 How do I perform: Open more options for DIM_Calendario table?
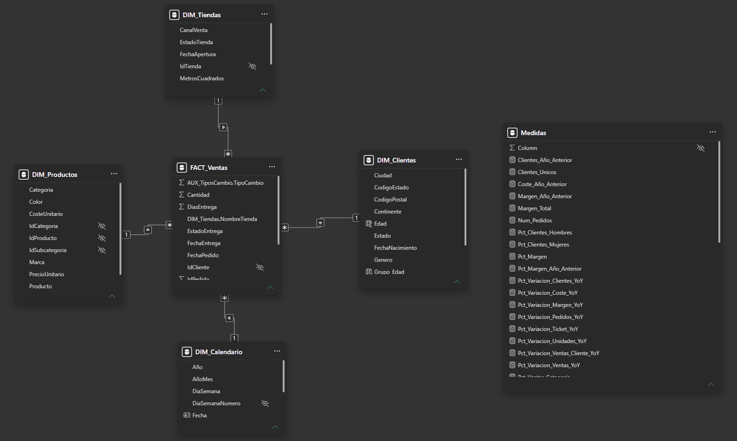pos(277,351)
